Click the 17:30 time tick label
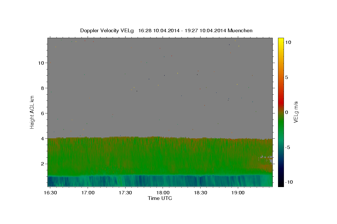The height and width of the screenshot is (224, 337). point(125,193)
